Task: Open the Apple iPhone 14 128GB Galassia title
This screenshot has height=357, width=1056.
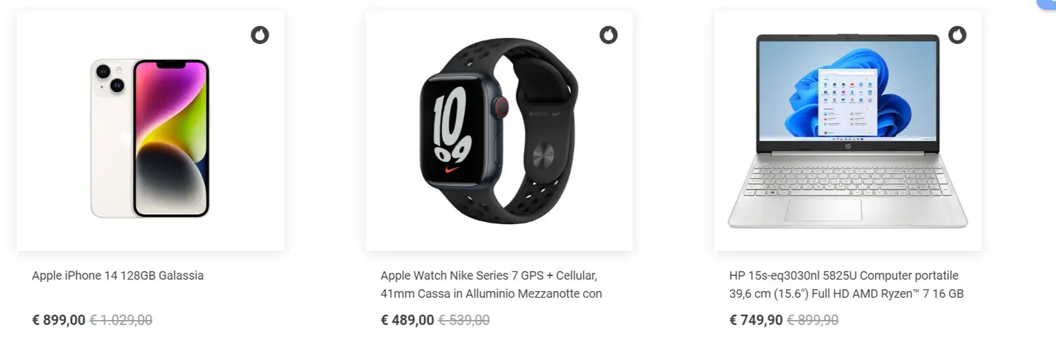Action: [117, 275]
